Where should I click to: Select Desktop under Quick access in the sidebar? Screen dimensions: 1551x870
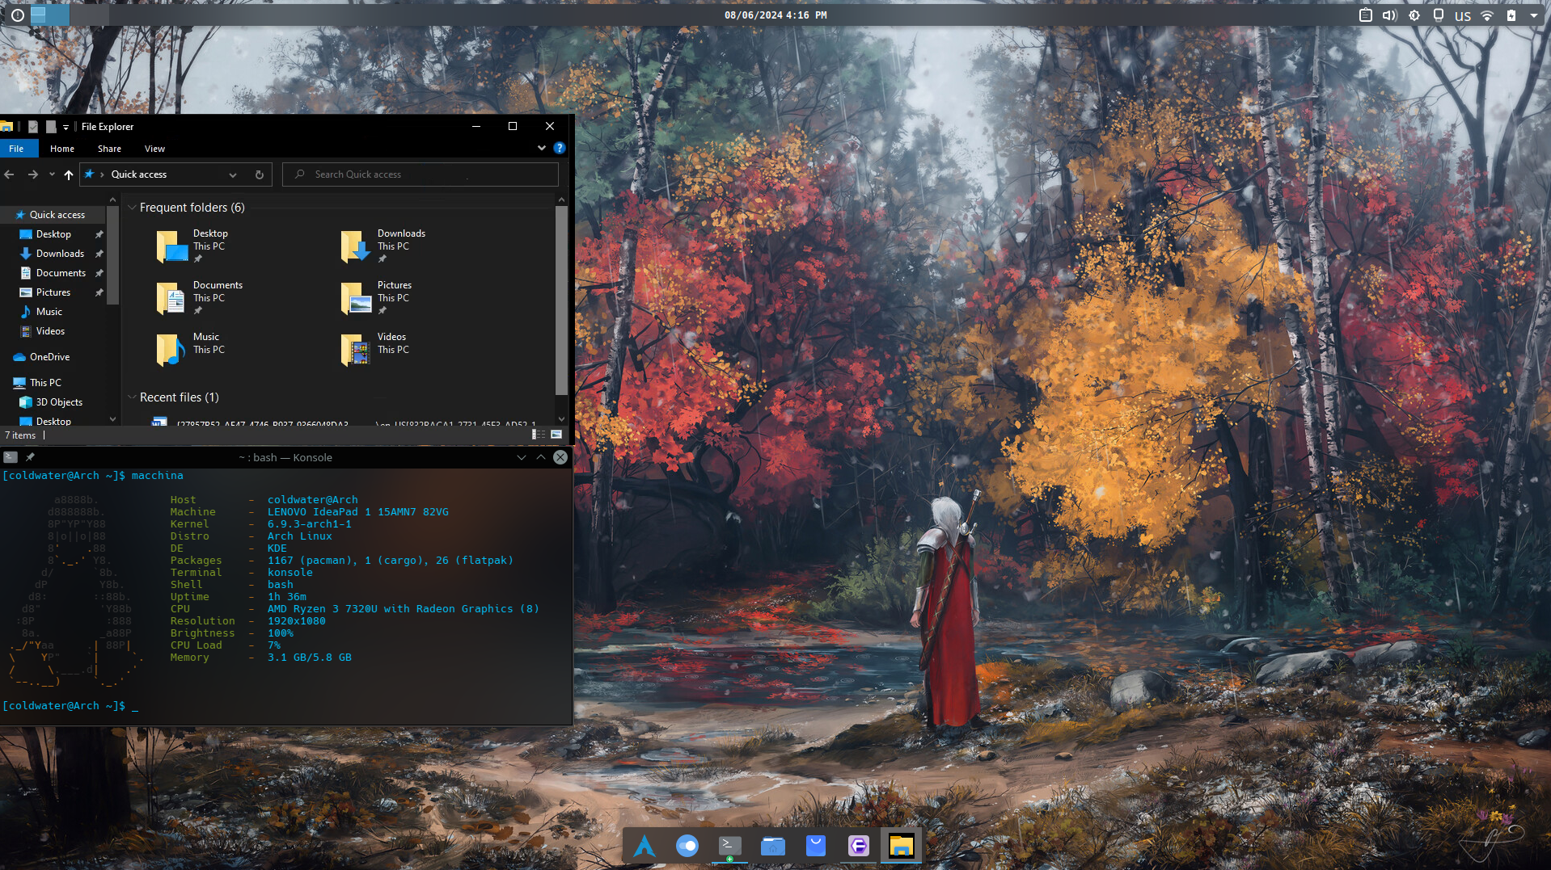pos(53,234)
